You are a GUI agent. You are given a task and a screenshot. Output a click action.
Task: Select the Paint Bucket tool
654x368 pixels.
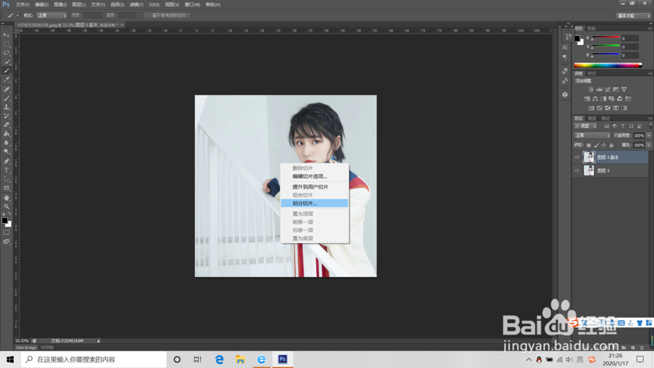coord(7,134)
